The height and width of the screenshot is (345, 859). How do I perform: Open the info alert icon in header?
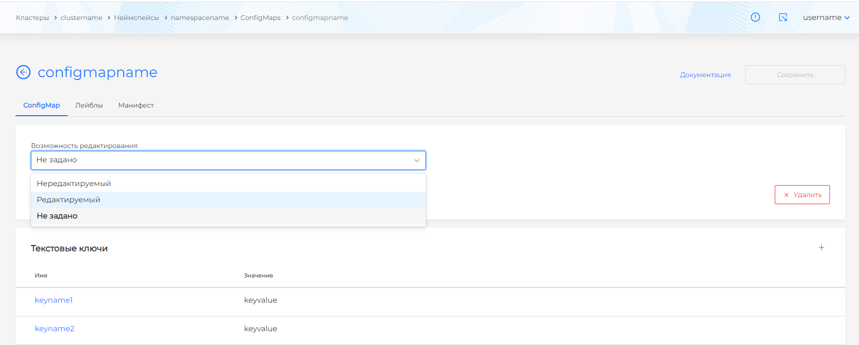click(755, 18)
